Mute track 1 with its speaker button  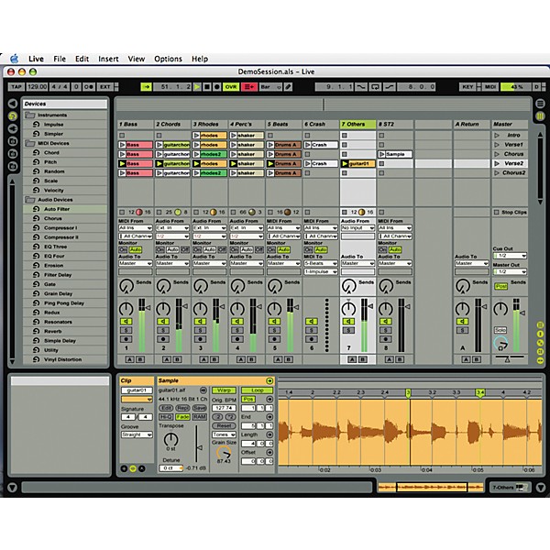(x=126, y=322)
